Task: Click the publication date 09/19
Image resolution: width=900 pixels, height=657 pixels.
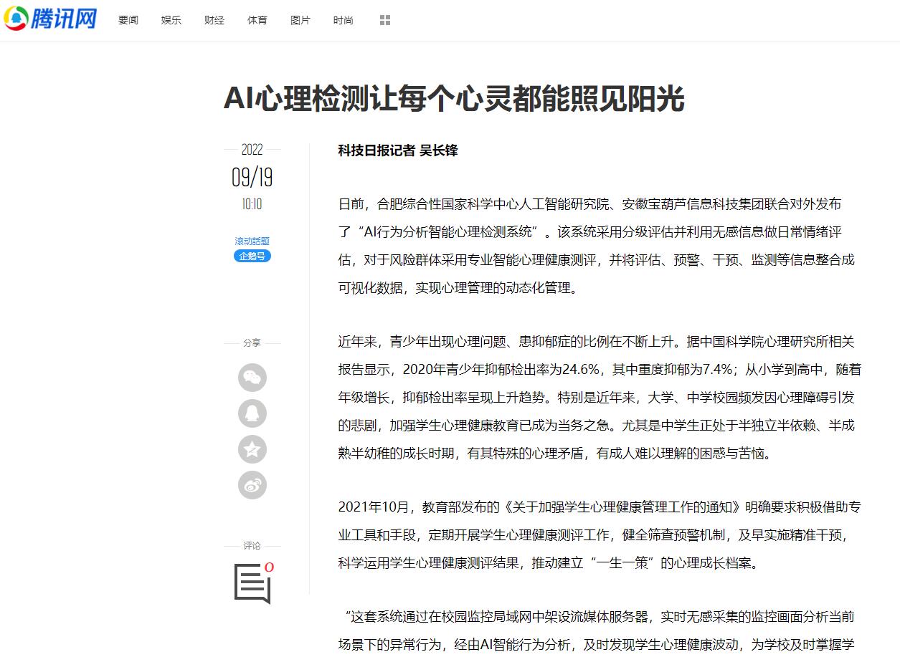Action: pos(252,177)
